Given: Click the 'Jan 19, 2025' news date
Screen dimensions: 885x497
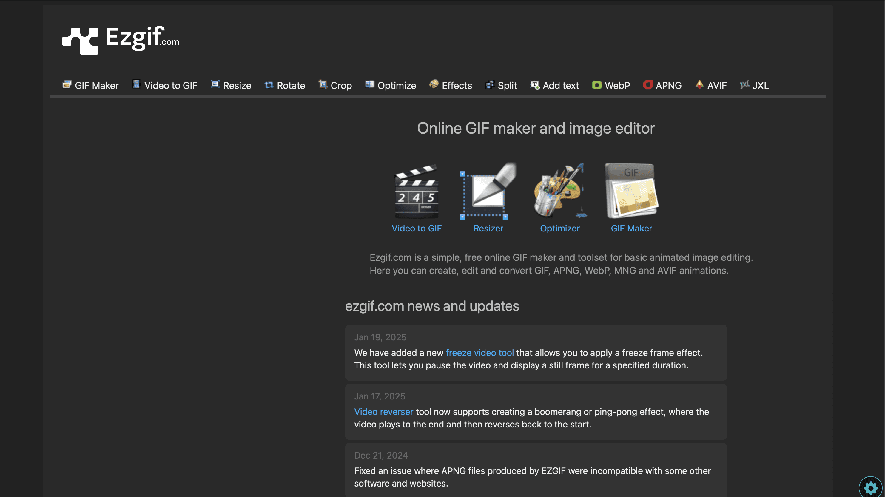Looking at the screenshot, I should 380,337.
